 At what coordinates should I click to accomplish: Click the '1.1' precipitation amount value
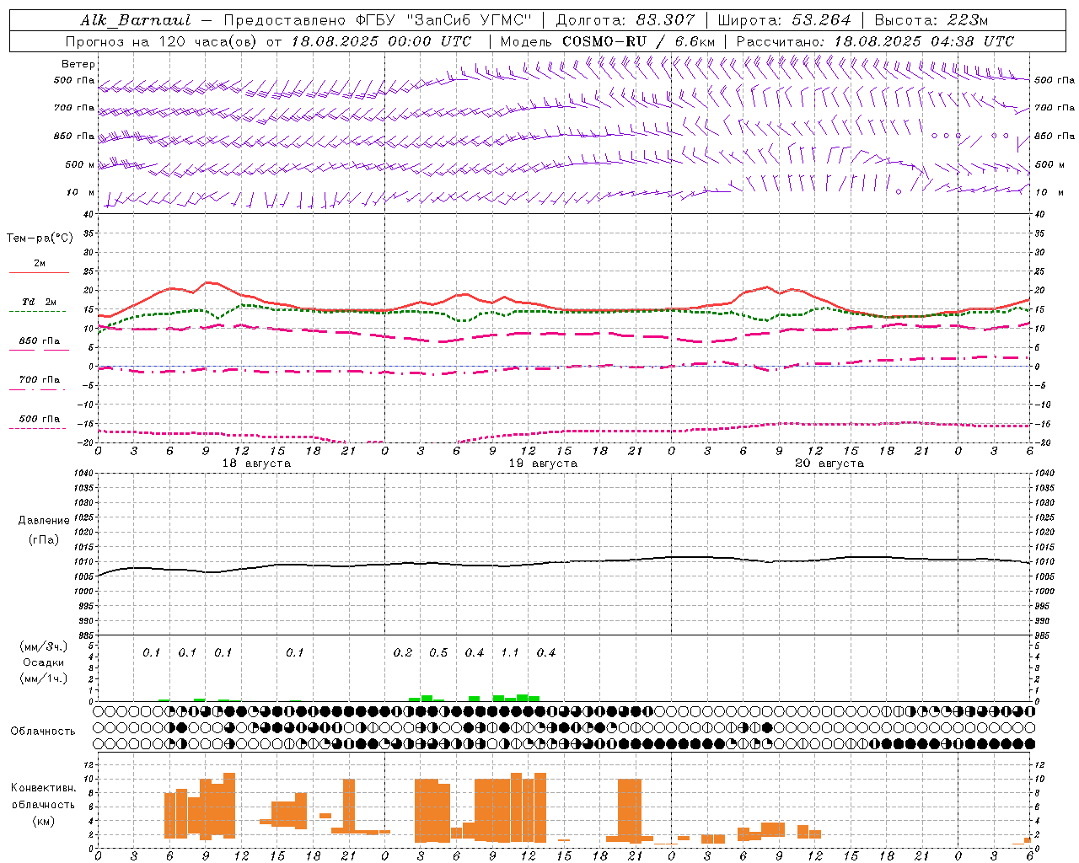(x=510, y=653)
